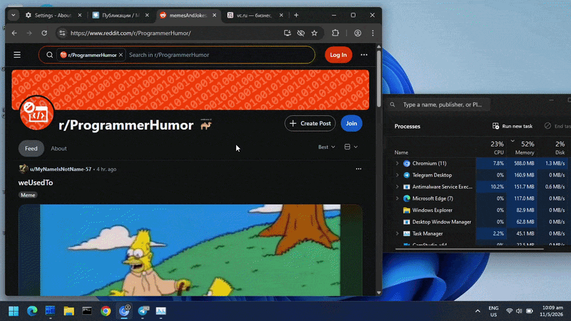Viewport: 571px width, 321px height.
Task: Open Telegram from the taskbar
Action: point(143,311)
